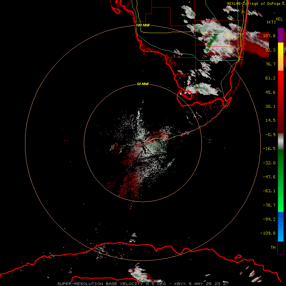This screenshot has width=286, height=286.
Task: Click the KBYX station identifier in caption
Action: [180, 284]
